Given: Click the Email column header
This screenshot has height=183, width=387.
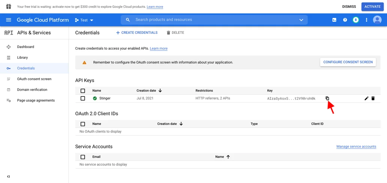Looking at the screenshot, I should (96, 157).
